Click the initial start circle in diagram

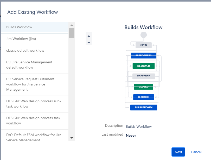[x=144, y=35]
